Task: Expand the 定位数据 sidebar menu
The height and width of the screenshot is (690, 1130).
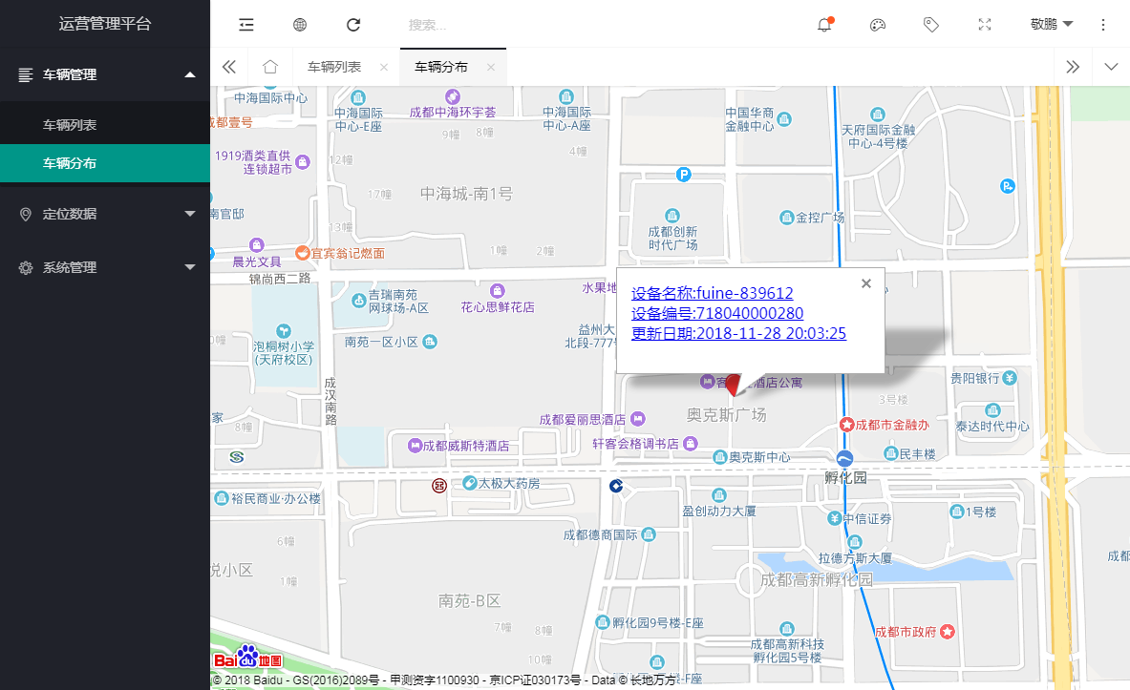Action: [105, 214]
